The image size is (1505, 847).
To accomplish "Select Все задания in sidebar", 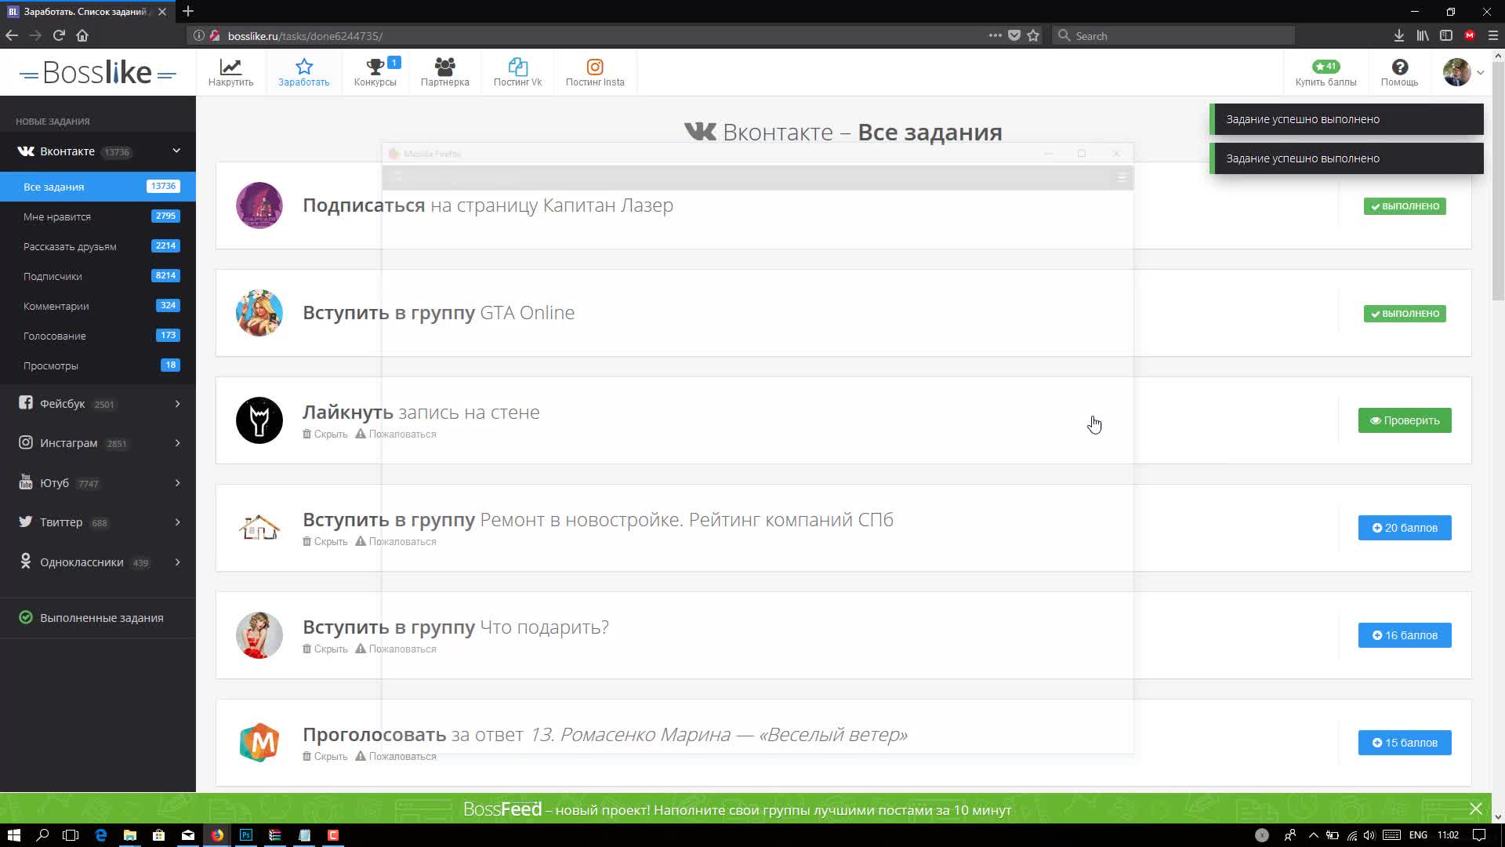I will 98,187.
